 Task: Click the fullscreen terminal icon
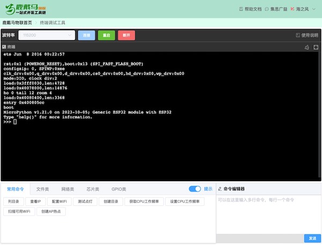pos(316,47)
